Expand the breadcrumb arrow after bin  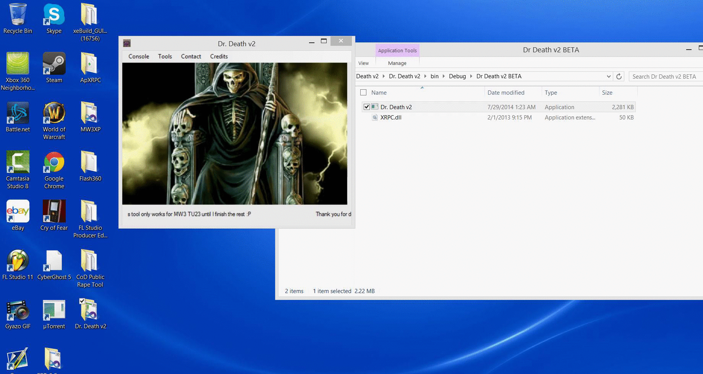[444, 76]
